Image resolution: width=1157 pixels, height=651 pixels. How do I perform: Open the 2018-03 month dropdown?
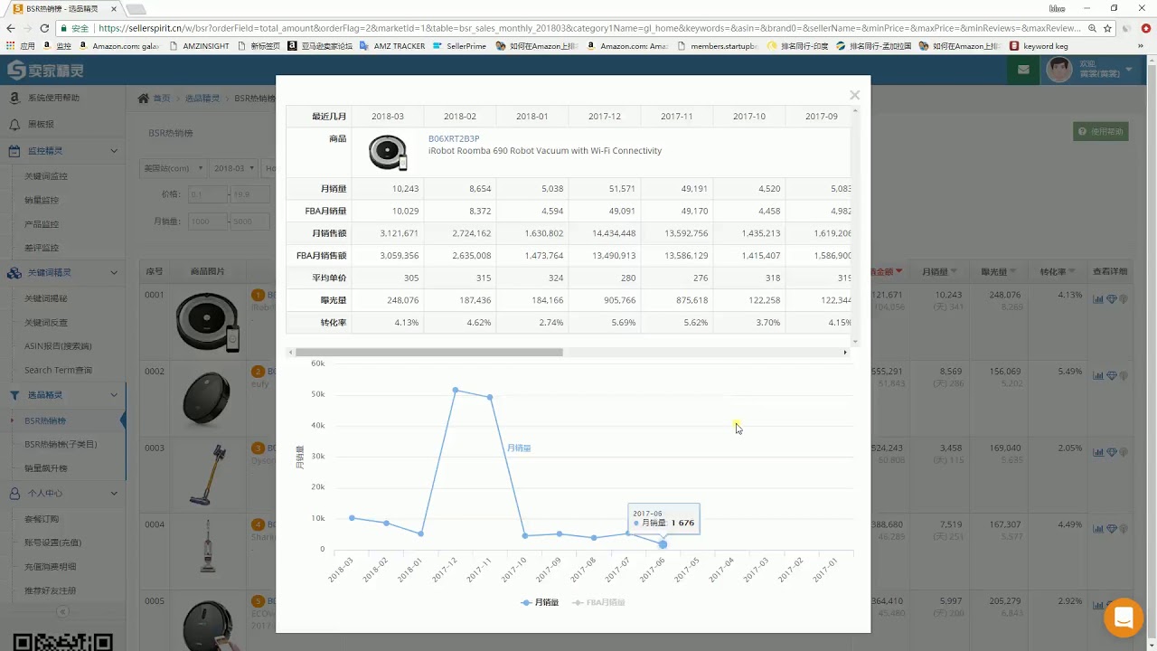(233, 168)
